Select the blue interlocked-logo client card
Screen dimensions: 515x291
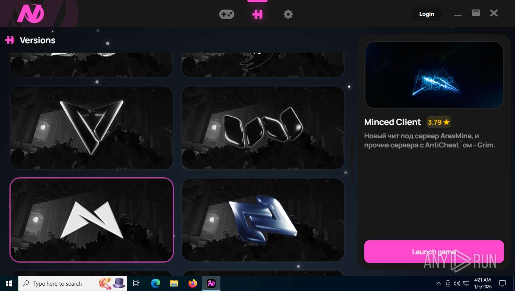tap(263, 220)
